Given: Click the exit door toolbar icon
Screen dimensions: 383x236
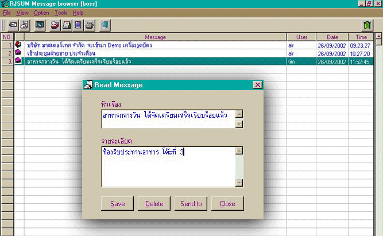Looking at the screenshot, I should pos(105,25).
